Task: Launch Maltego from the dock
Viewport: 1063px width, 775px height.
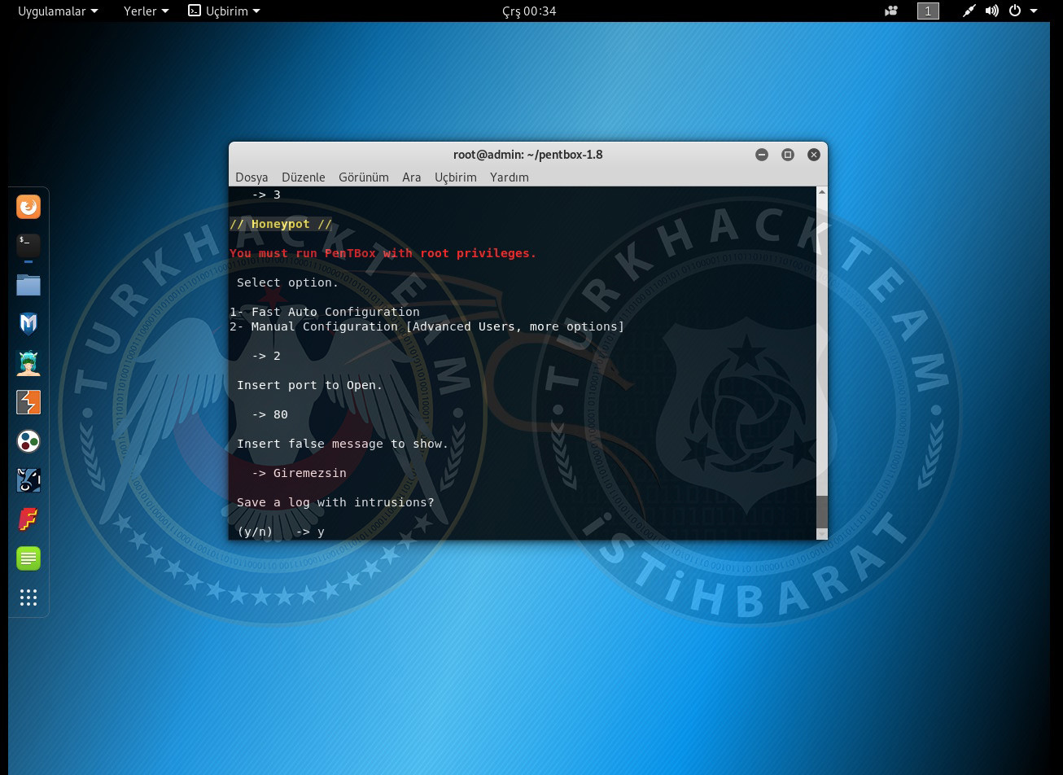Action: pos(28,441)
